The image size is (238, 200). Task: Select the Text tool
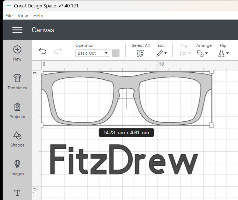pos(17,193)
